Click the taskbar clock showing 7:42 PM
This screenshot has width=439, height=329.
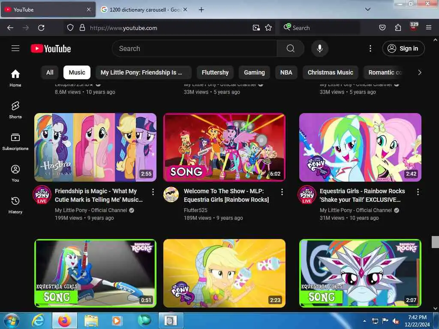pyautogui.click(x=417, y=321)
